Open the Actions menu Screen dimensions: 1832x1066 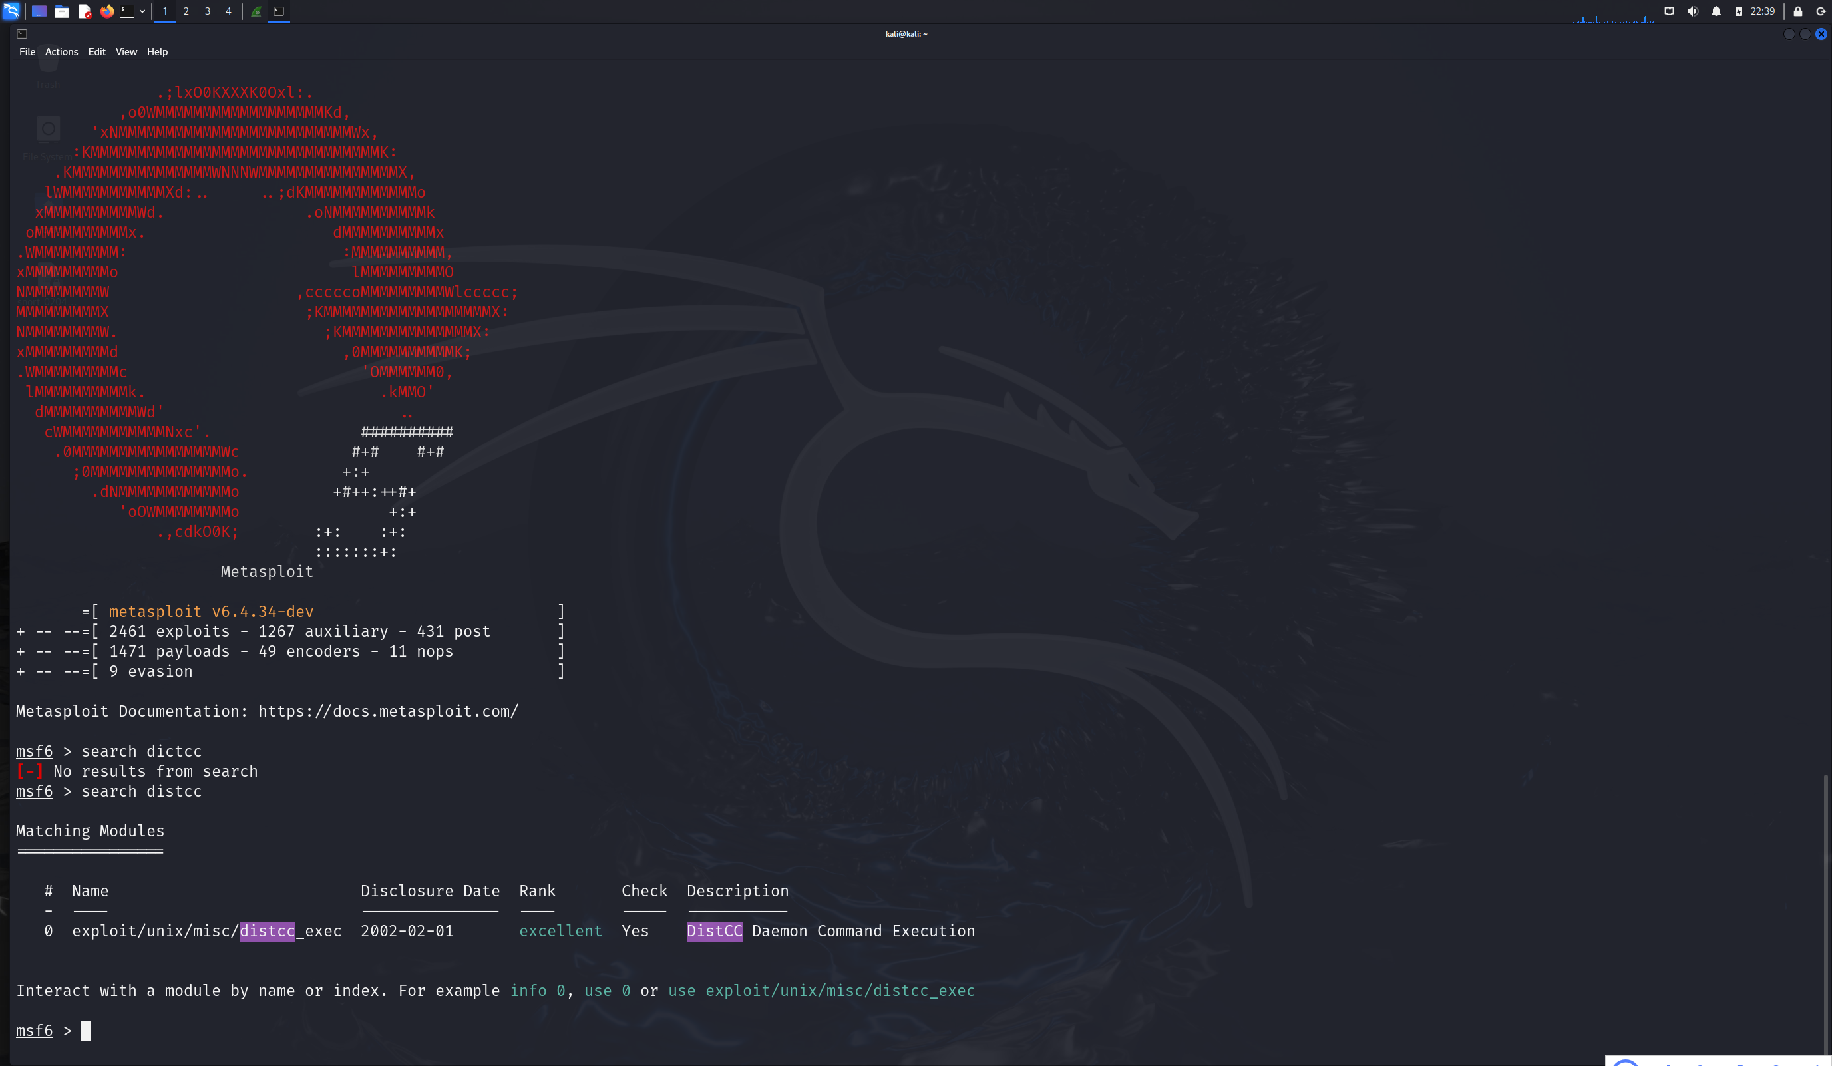(x=61, y=52)
